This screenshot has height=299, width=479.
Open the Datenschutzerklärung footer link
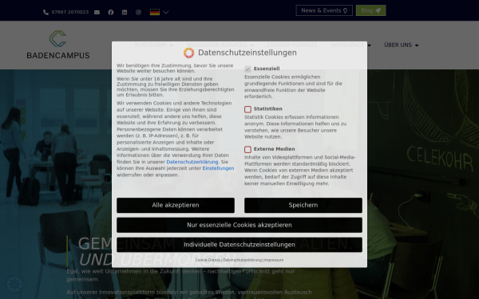(x=242, y=260)
